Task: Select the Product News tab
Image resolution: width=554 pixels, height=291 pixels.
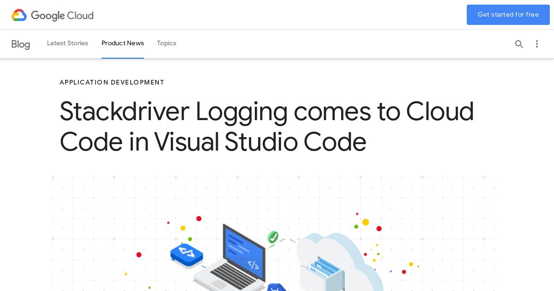Action: click(123, 43)
